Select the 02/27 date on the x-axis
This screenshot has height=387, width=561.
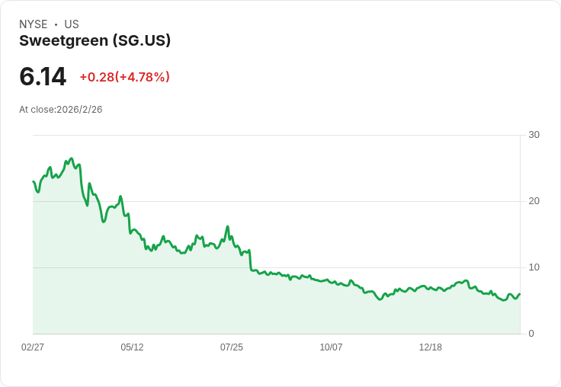[33, 347]
